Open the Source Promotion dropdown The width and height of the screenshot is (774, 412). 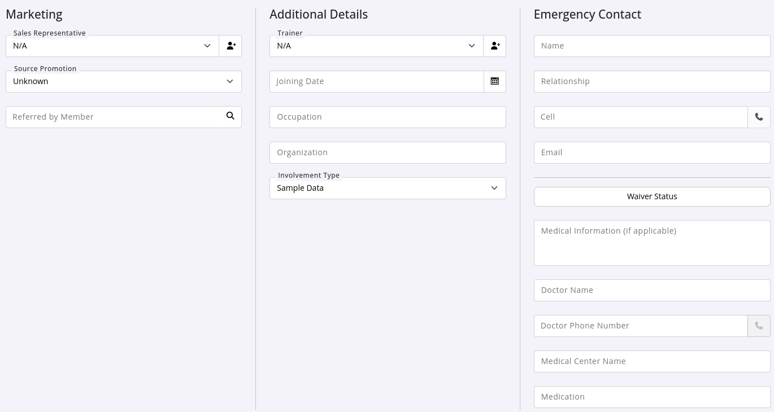tap(123, 81)
